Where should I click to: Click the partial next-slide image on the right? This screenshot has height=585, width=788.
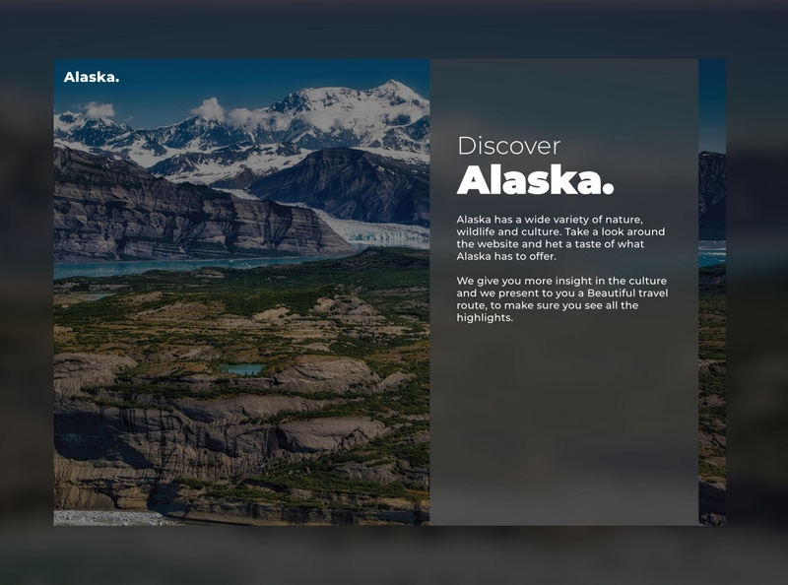(712, 292)
